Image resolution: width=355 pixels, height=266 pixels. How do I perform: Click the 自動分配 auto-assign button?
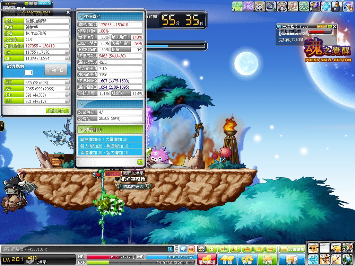[56, 70]
